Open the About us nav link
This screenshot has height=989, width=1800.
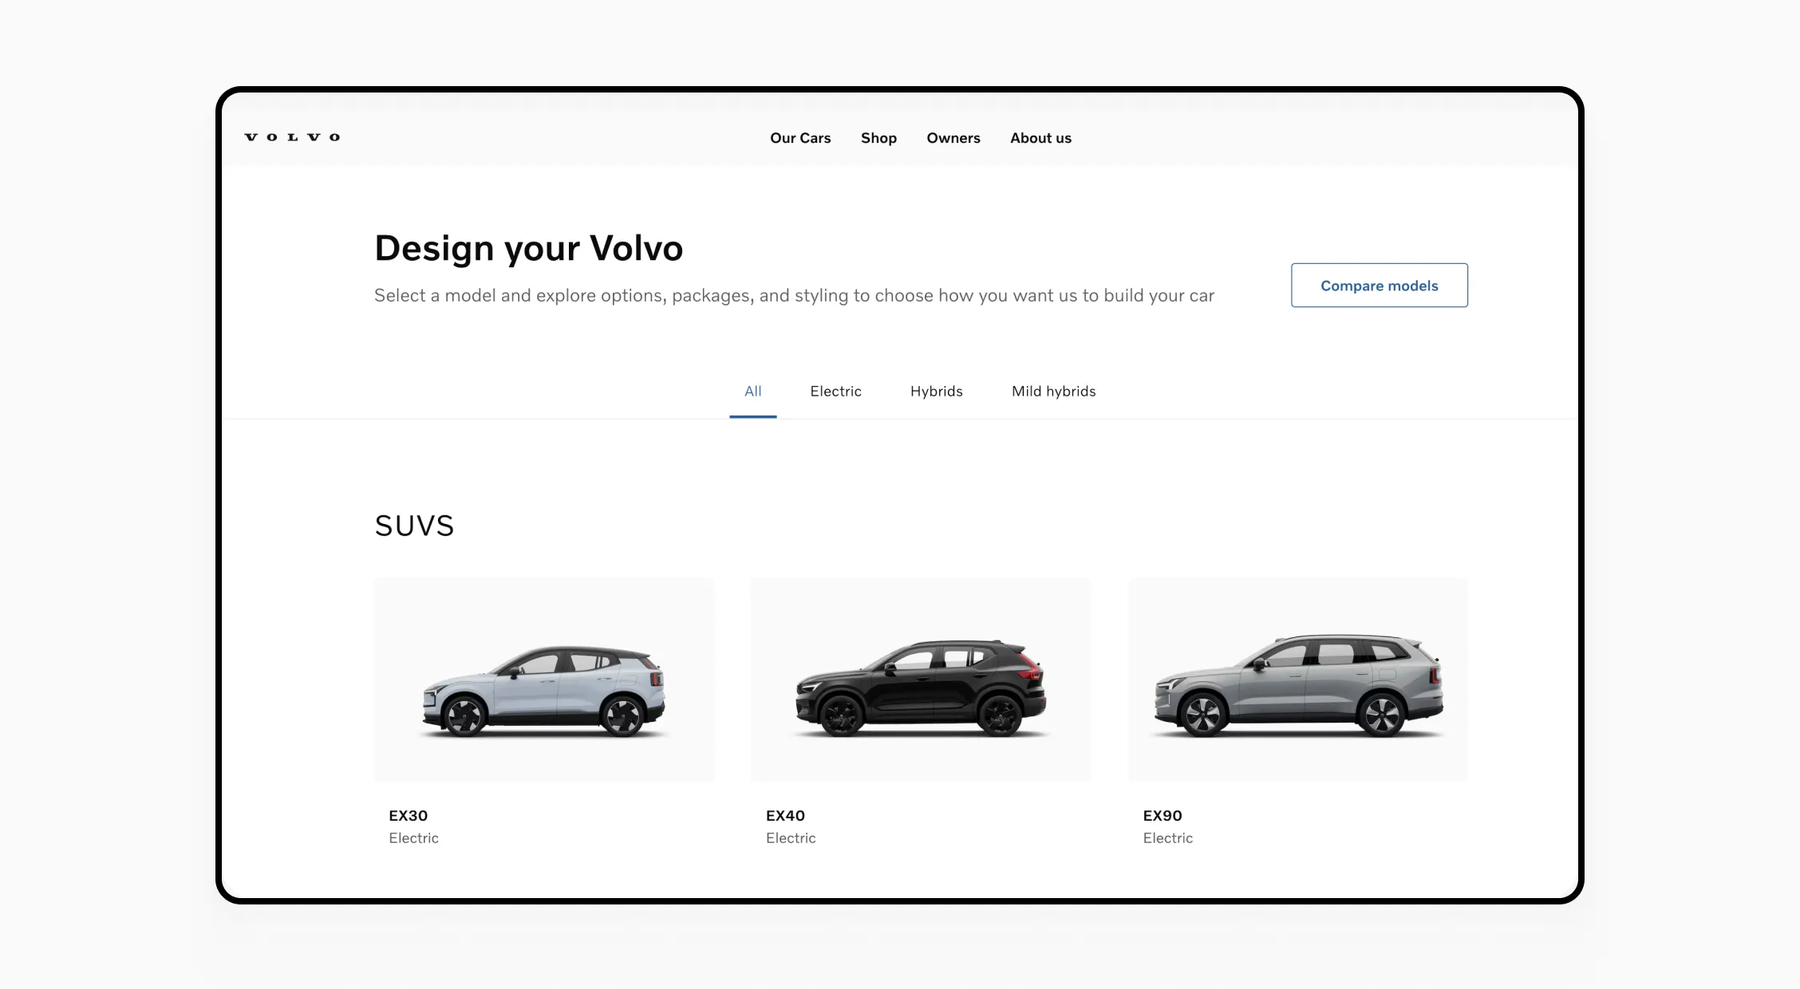[1040, 138]
